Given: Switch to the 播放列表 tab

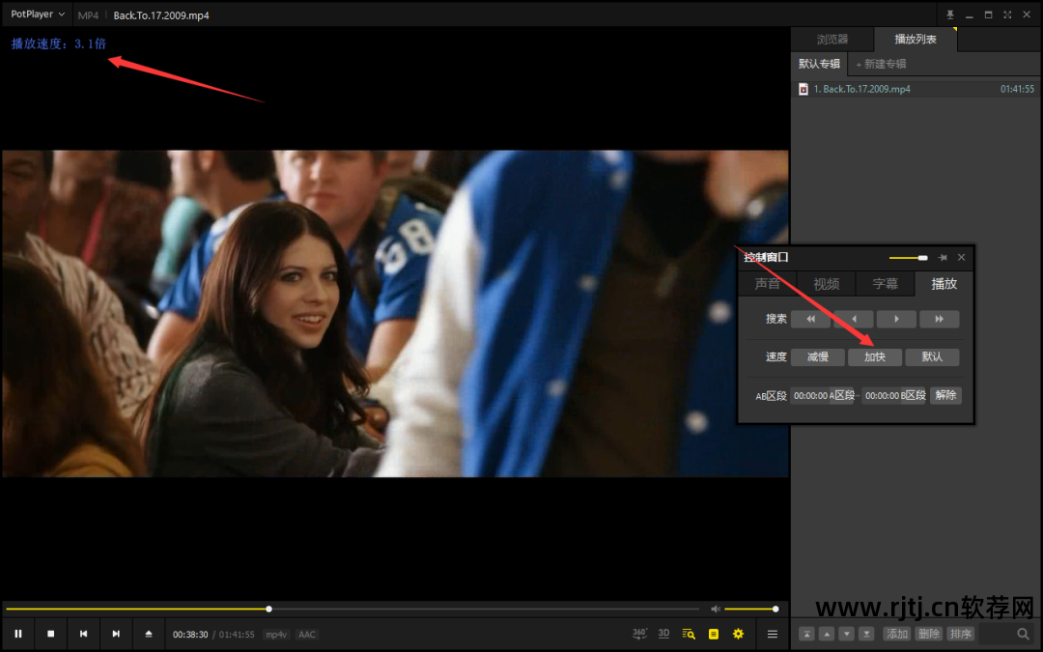Looking at the screenshot, I should [x=916, y=40].
